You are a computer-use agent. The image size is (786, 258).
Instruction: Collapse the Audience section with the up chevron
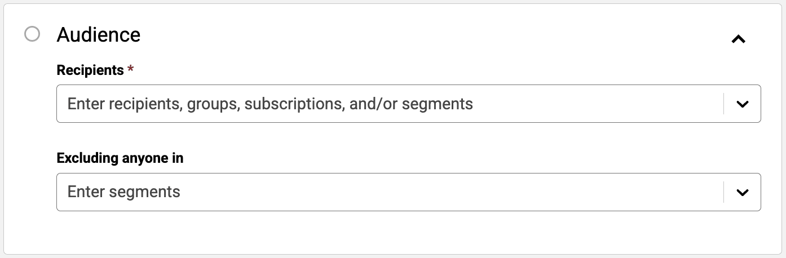[738, 39]
